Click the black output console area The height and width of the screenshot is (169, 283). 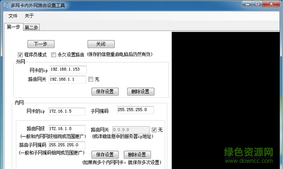point(225,100)
